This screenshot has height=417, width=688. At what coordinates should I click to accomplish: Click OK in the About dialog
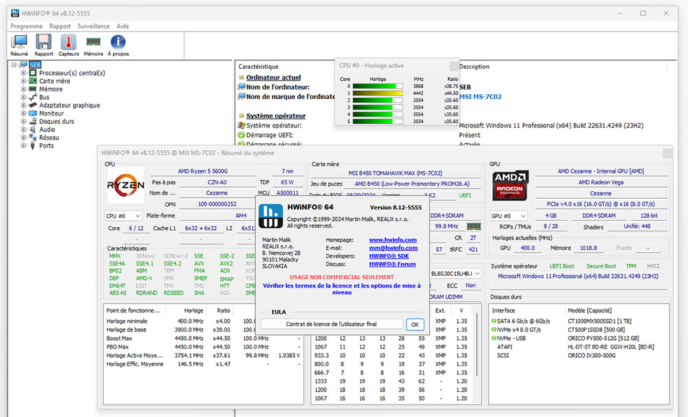415,324
